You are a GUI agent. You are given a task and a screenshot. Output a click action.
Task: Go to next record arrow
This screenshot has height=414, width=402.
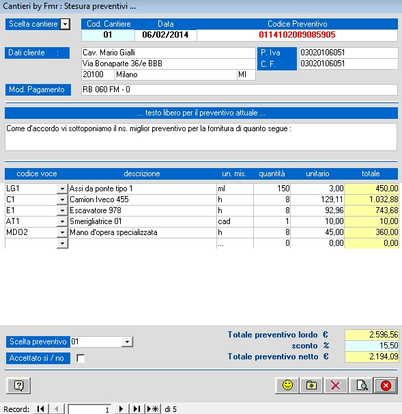(121, 409)
